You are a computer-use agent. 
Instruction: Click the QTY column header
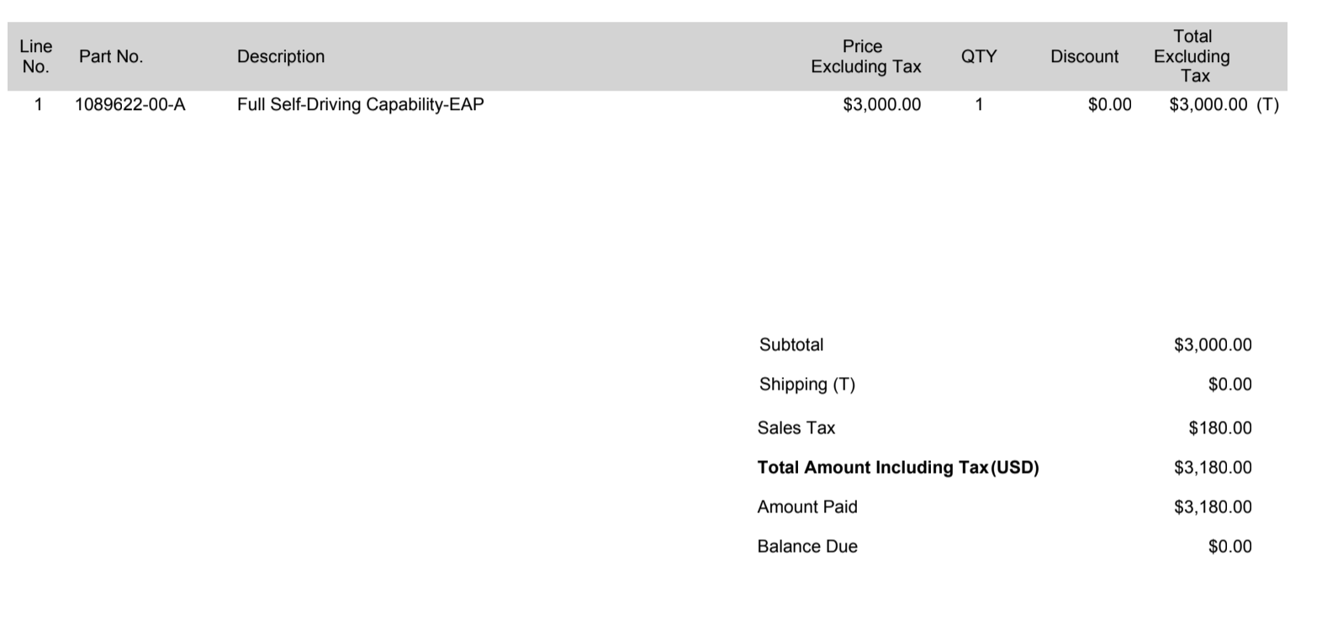click(x=979, y=56)
